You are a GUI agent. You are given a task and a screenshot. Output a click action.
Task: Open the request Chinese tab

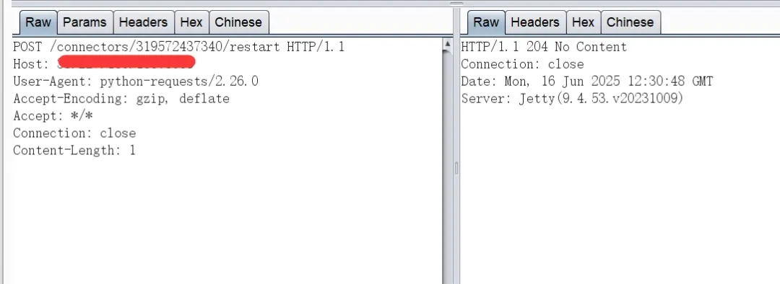238,22
